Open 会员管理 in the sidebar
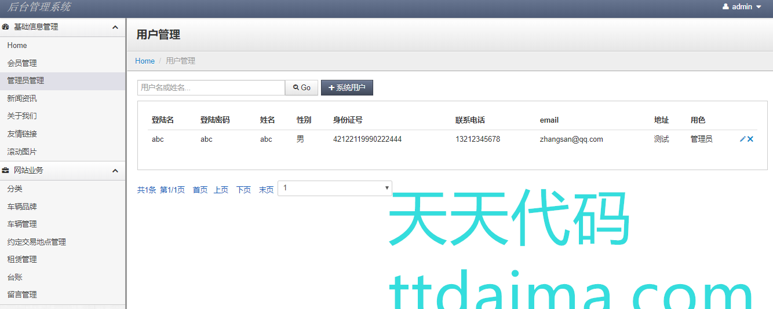 coord(22,63)
